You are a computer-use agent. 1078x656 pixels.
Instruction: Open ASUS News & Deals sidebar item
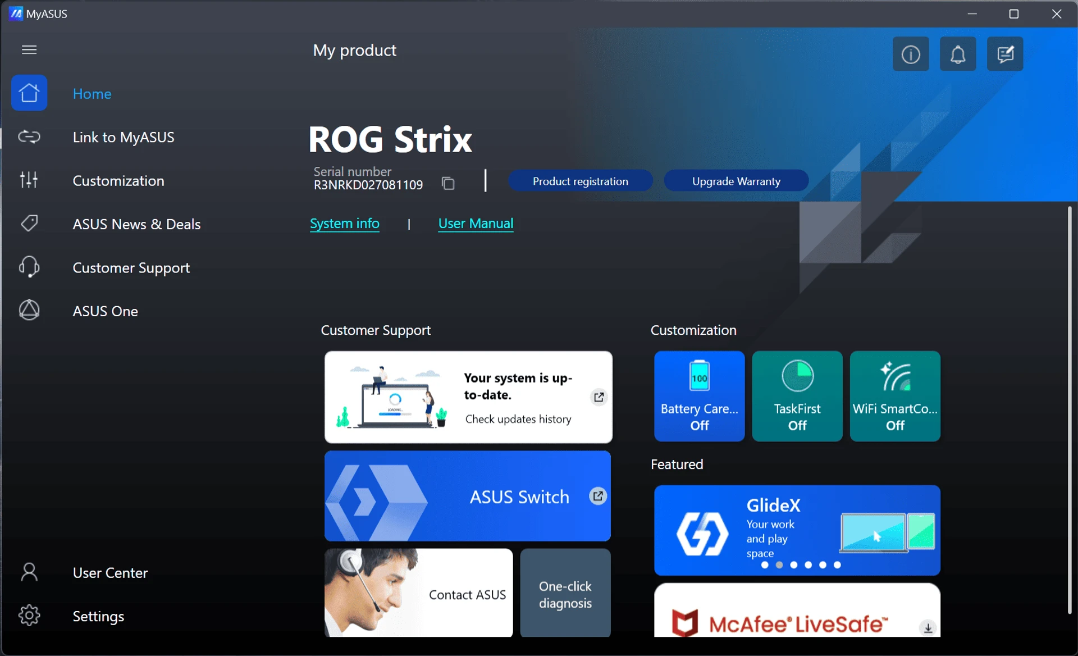(136, 224)
